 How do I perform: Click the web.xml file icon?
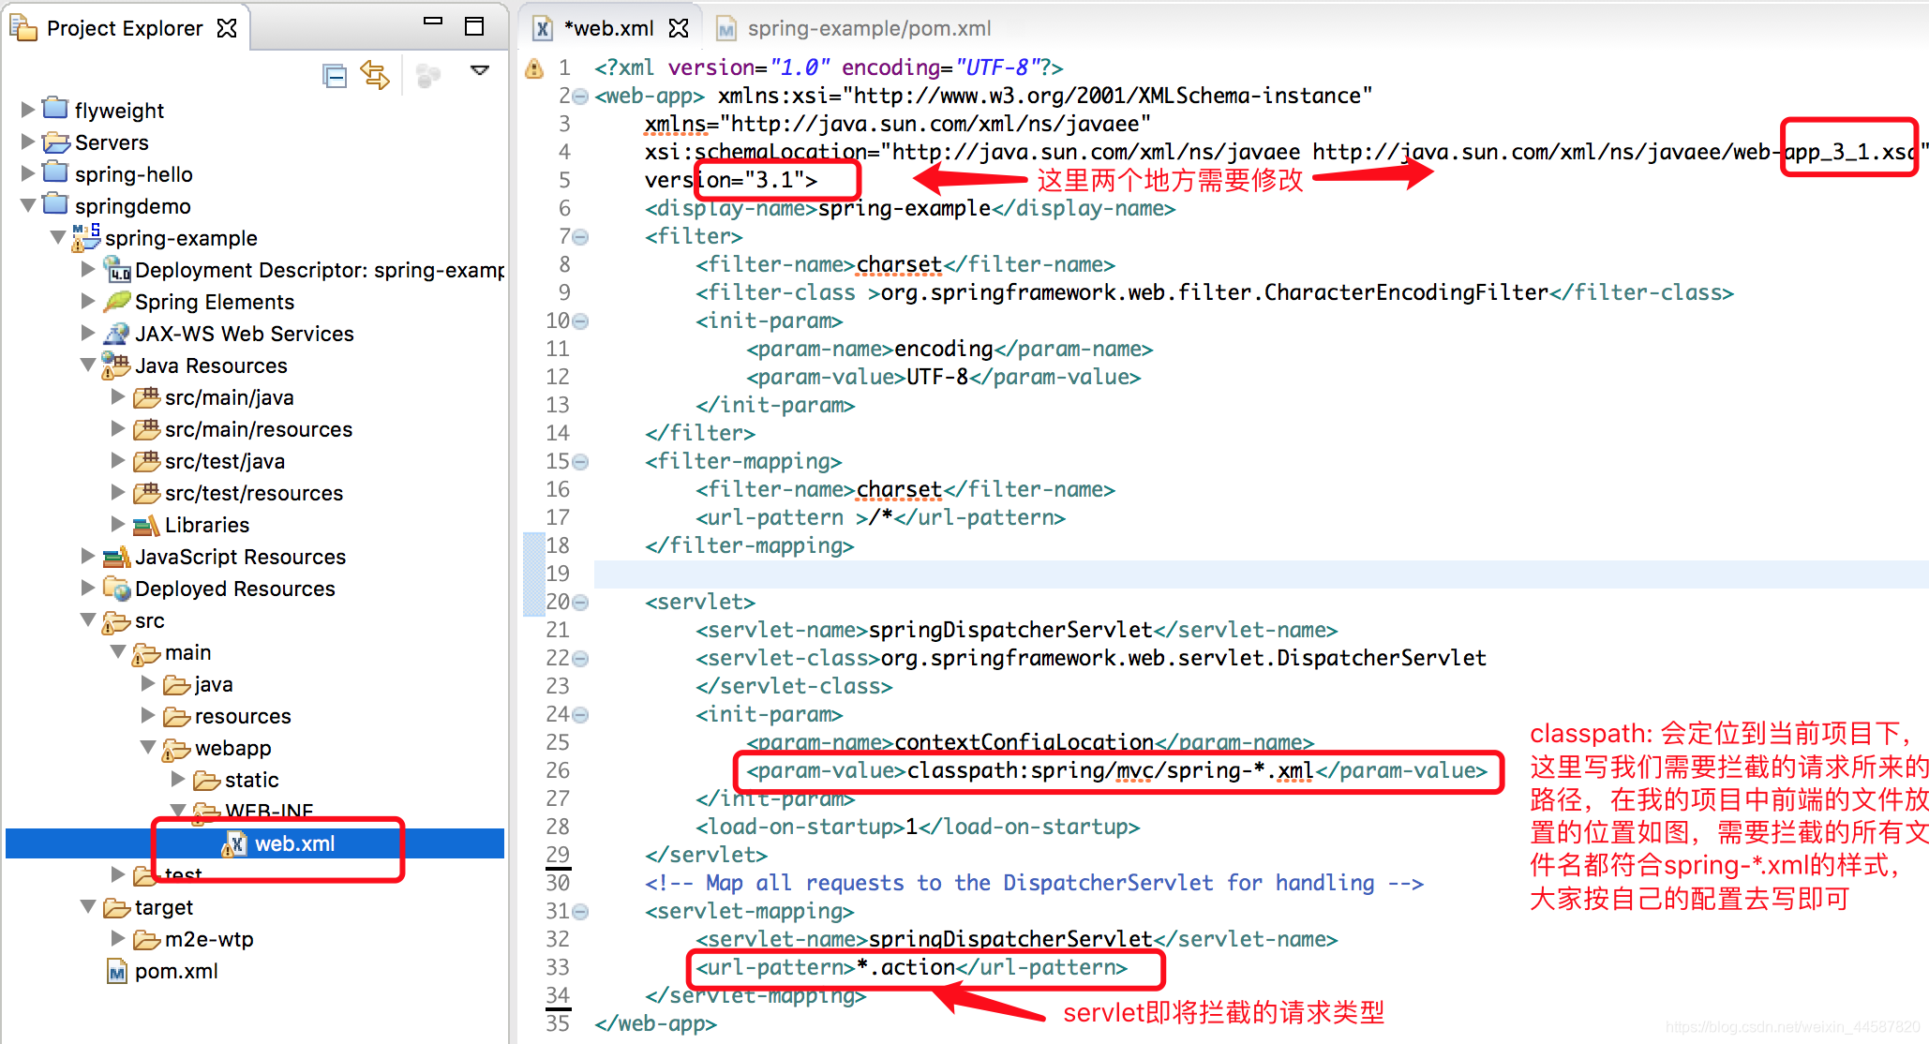(x=235, y=843)
